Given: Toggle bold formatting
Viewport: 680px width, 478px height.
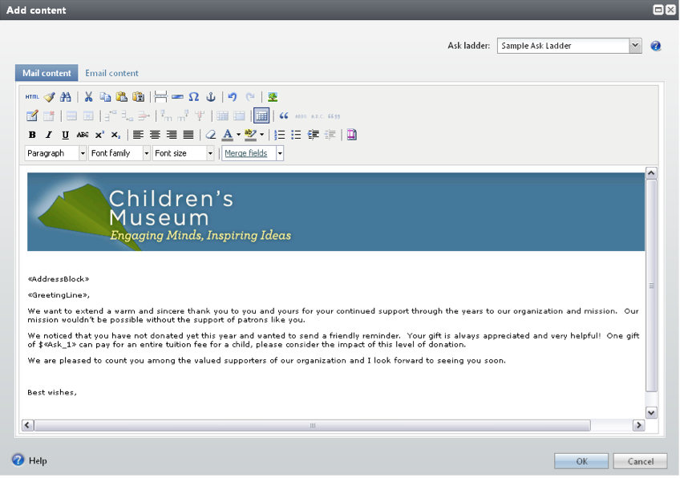Looking at the screenshot, I should pos(32,135).
